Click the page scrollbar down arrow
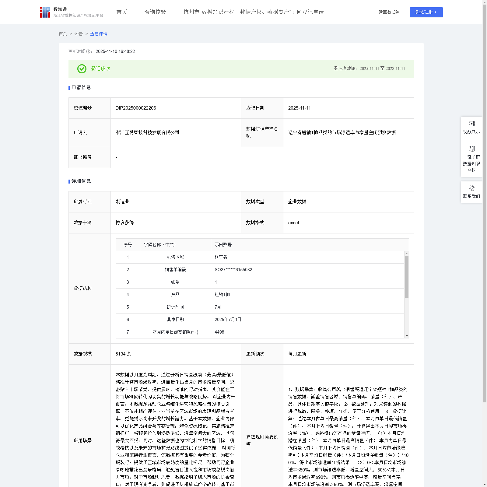 pyautogui.click(x=485, y=485)
